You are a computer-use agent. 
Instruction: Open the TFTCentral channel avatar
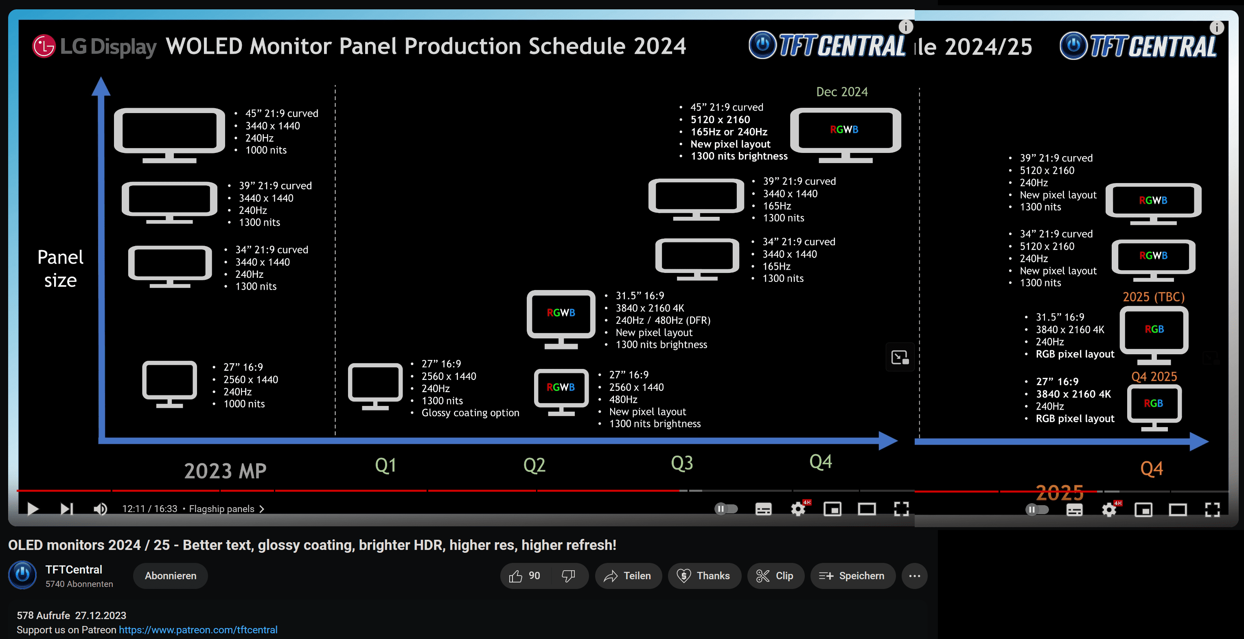point(22,575)
